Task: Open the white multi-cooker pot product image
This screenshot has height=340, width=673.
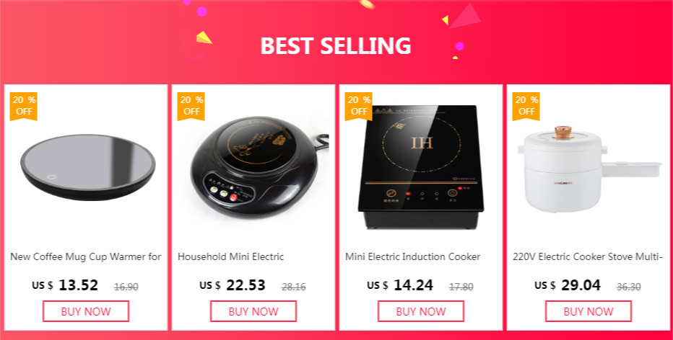Action: point(590,169)
